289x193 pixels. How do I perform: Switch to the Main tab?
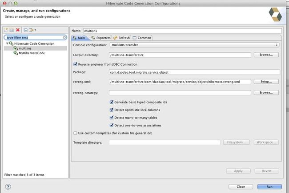tap(79, 38)
